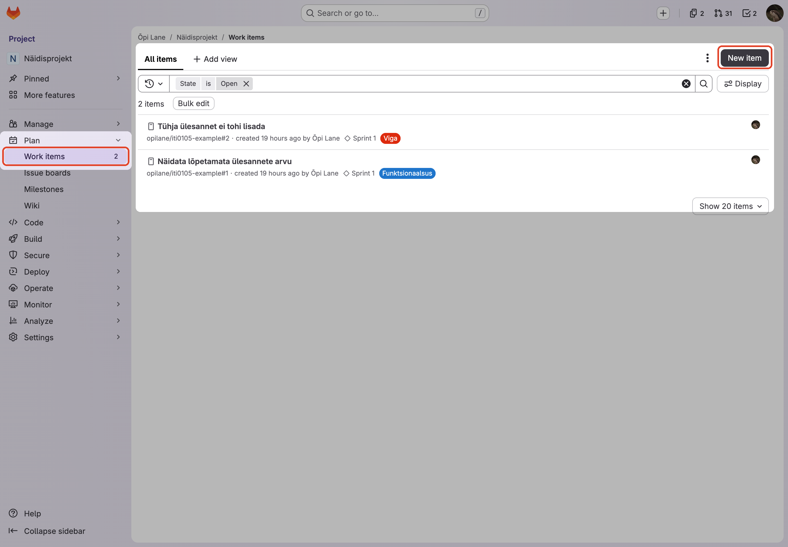The width and height of the screenshot is (788, 547).
Task: Remove the State is Open filter token
Action: (246, 84)
